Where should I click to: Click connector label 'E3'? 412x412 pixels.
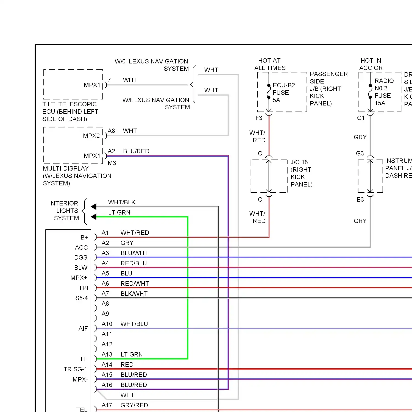360,200
